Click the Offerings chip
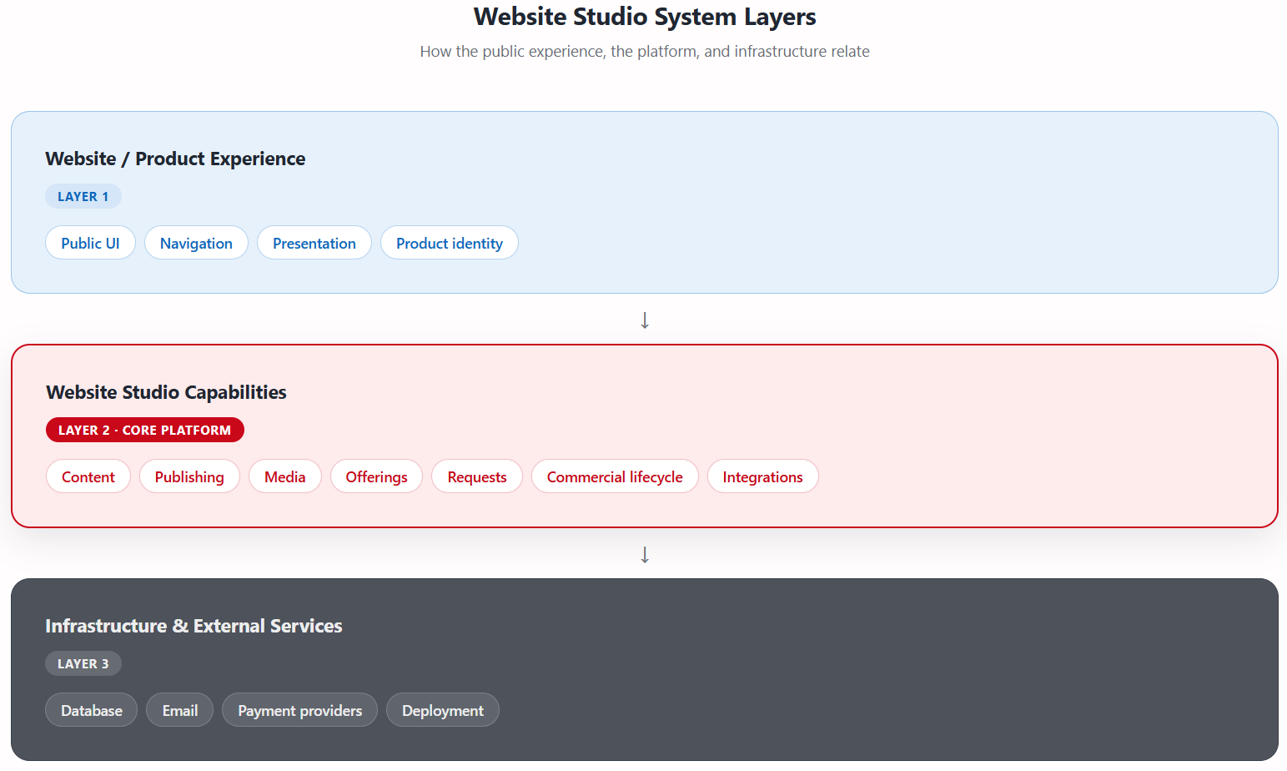 (x=376, y=476)
